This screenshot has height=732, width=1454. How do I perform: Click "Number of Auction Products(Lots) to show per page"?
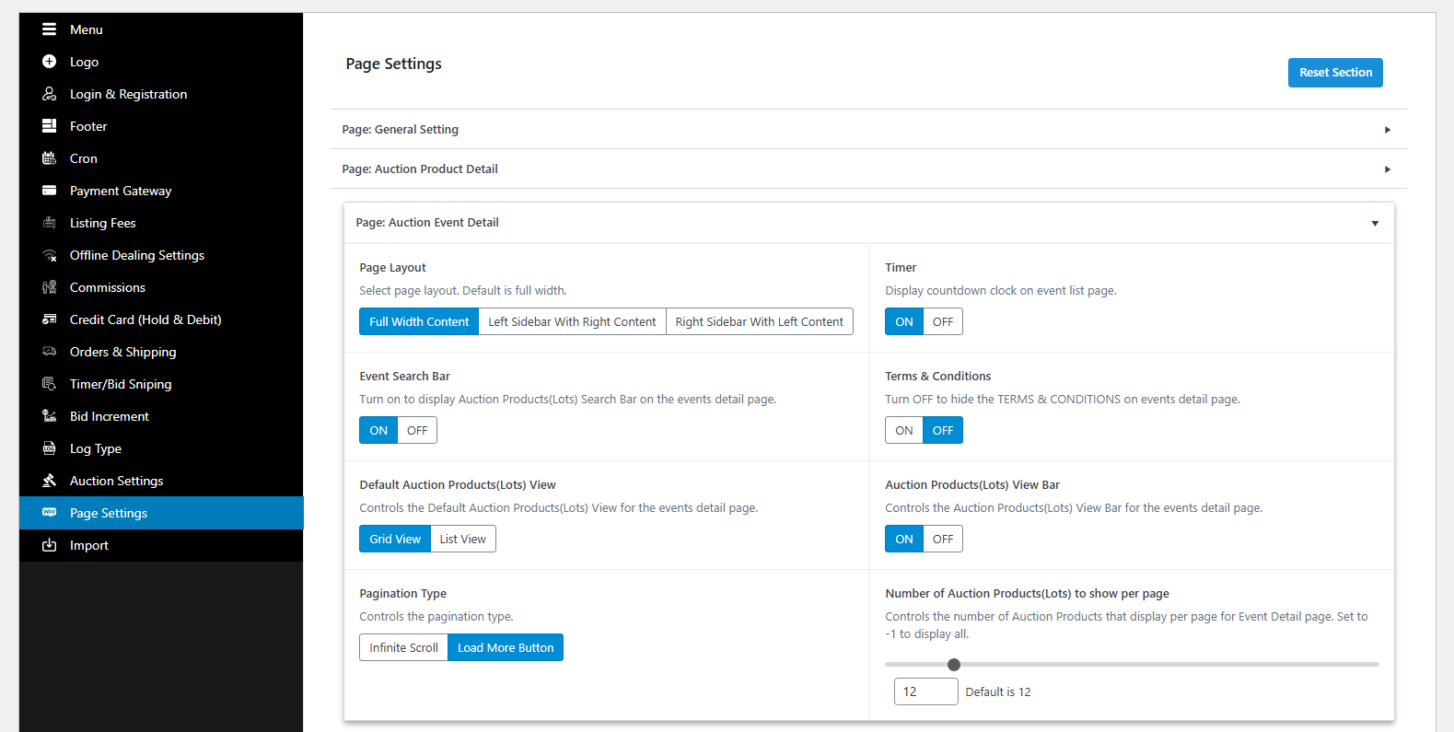tap(1028, 594)
